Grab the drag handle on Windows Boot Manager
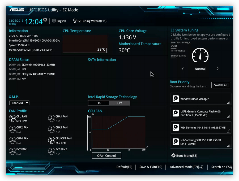Image resolution: width=239 pixels, height=181 pixels. coord(229,103)
